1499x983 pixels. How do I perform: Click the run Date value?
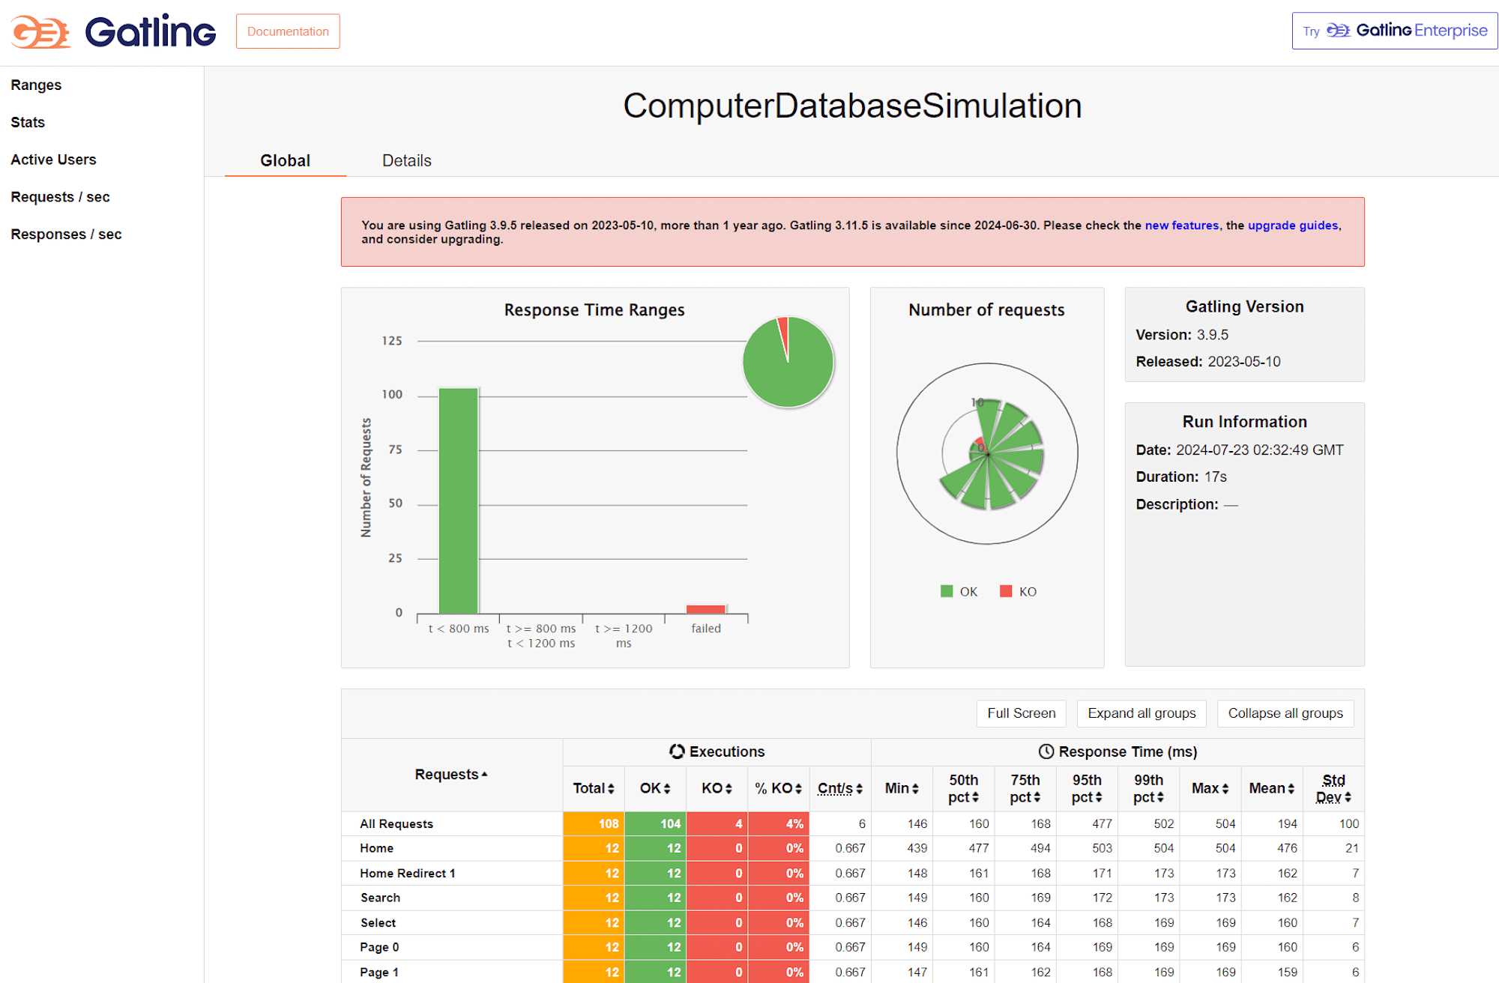[x=1259, y=450]
